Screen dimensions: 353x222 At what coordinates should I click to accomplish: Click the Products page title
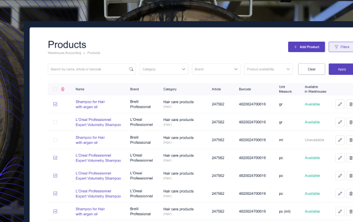coord(67,44)
